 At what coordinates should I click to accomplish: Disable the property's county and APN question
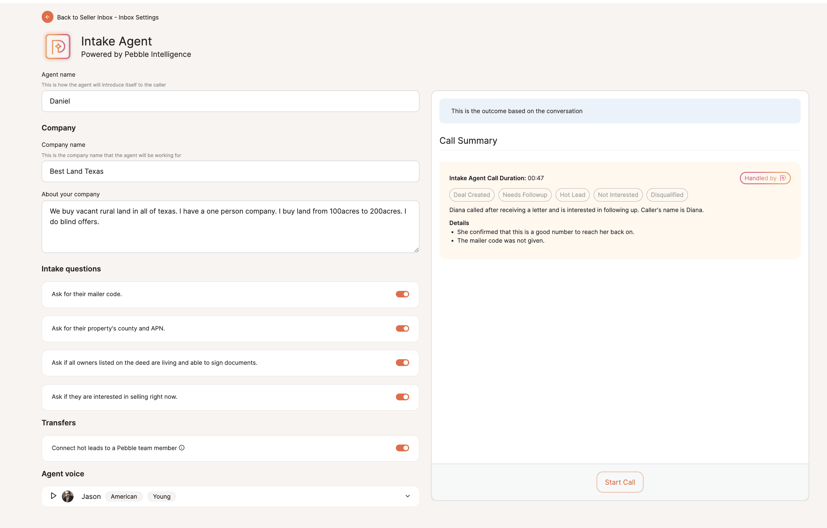tap(402, 328)
